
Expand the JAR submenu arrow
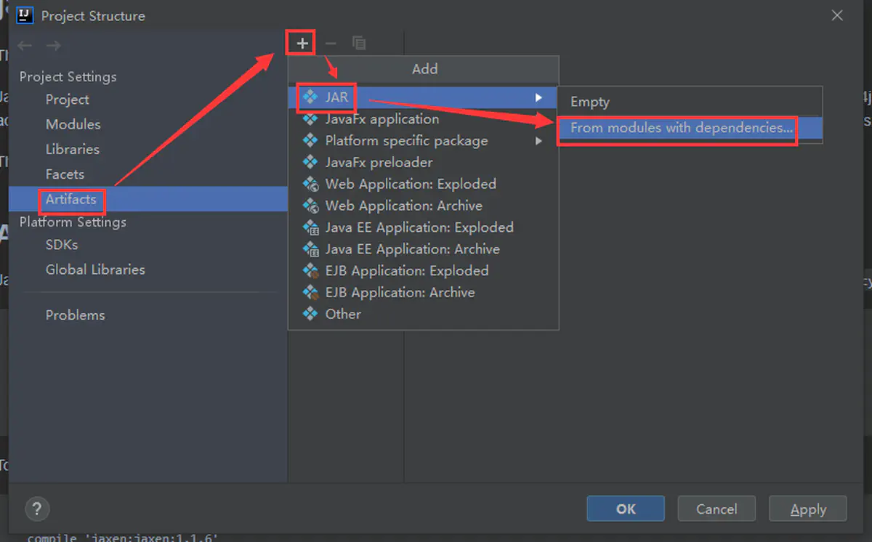click(x=538, y=97)
